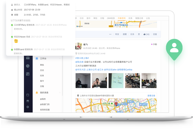Open the #奋斗者上海# hashtag link

point(82,58)
